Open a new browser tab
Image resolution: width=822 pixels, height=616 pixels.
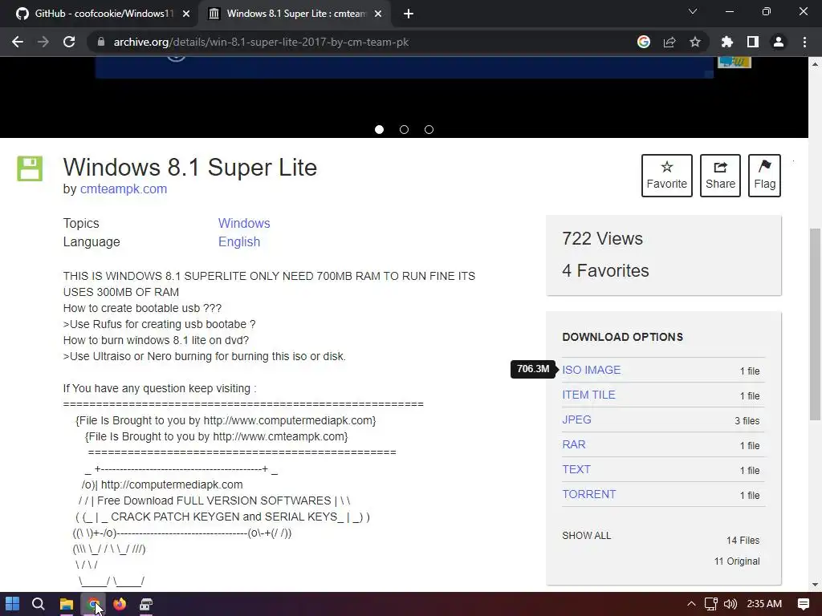point(409,14)
